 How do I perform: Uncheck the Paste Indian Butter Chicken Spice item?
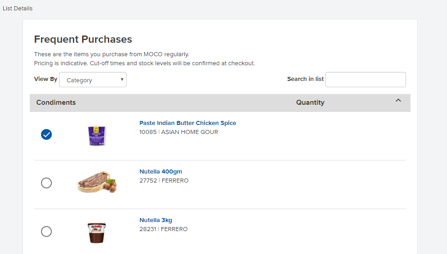click(x=46, y=134)
